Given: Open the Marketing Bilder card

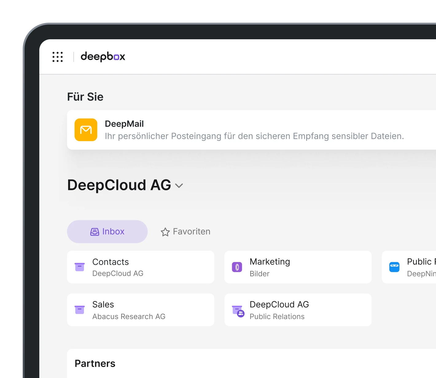Looking at the screenshot, I should [298, 267].
